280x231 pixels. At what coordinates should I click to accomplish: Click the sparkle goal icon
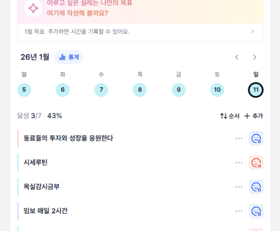33,8
